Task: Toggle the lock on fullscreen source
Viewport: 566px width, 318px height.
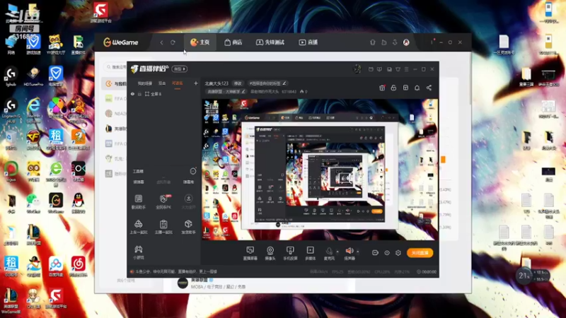Action: tap(139, 94)
